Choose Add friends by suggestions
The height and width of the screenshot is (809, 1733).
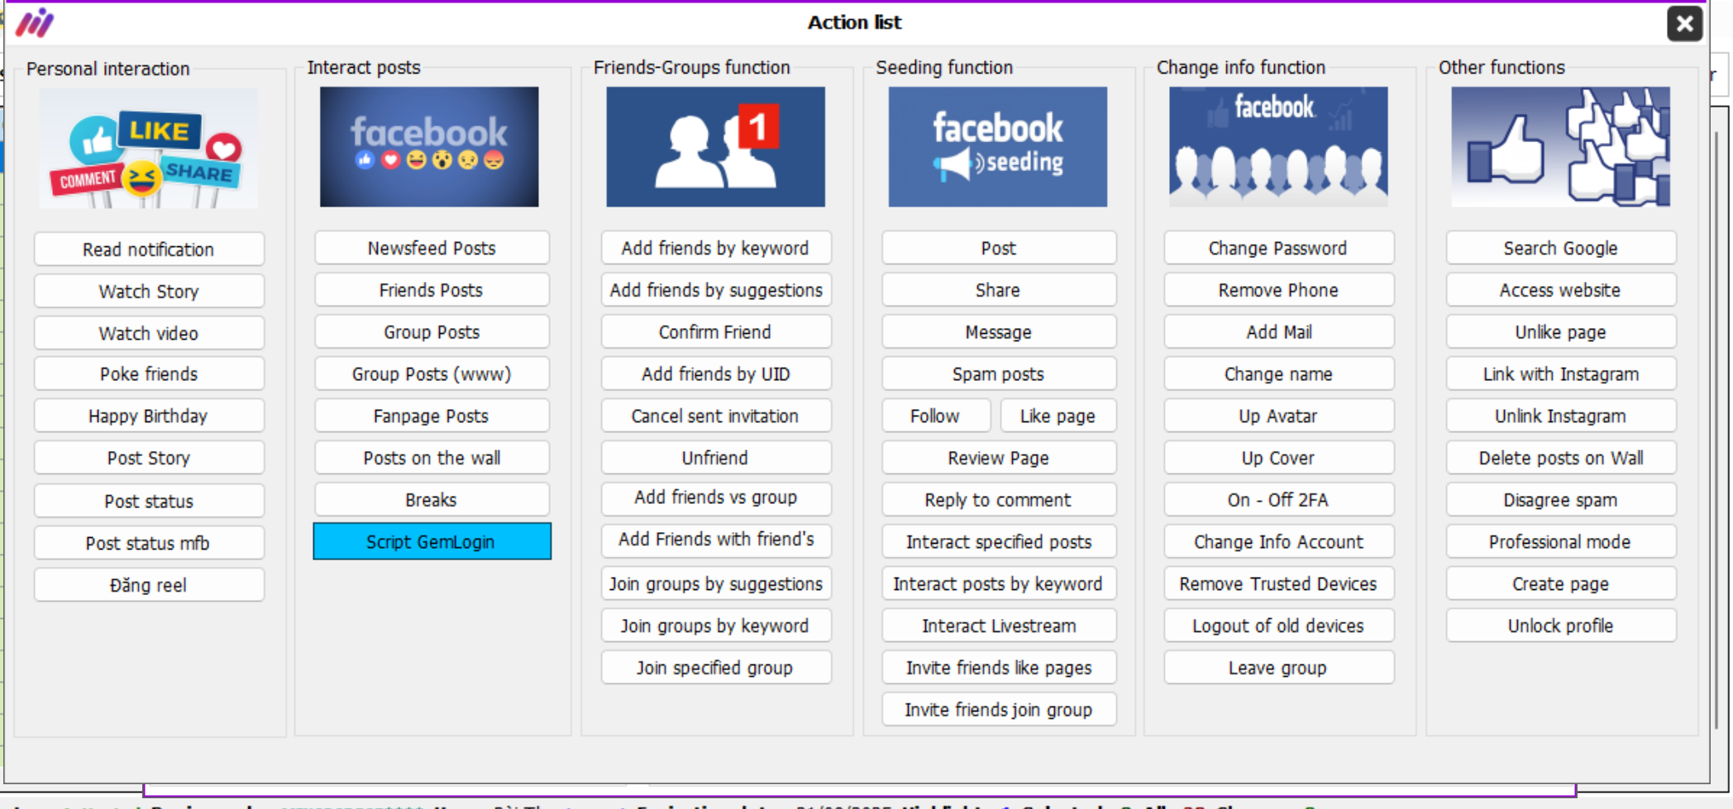[x=715, y=290]
